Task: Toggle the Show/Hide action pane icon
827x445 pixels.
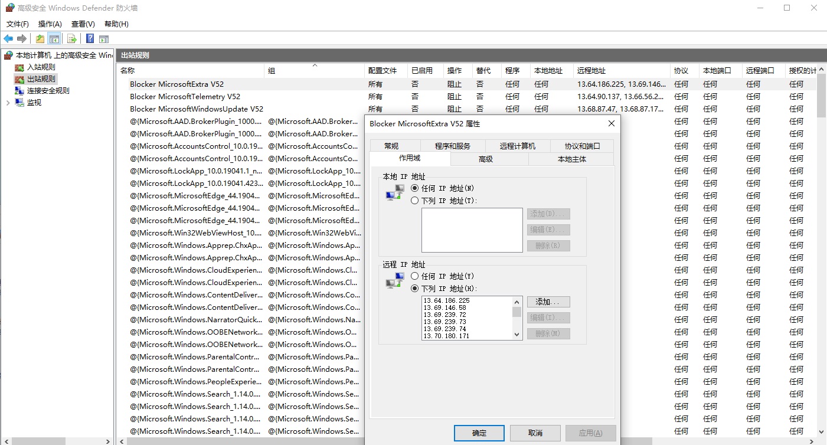Action: point(104,39)
